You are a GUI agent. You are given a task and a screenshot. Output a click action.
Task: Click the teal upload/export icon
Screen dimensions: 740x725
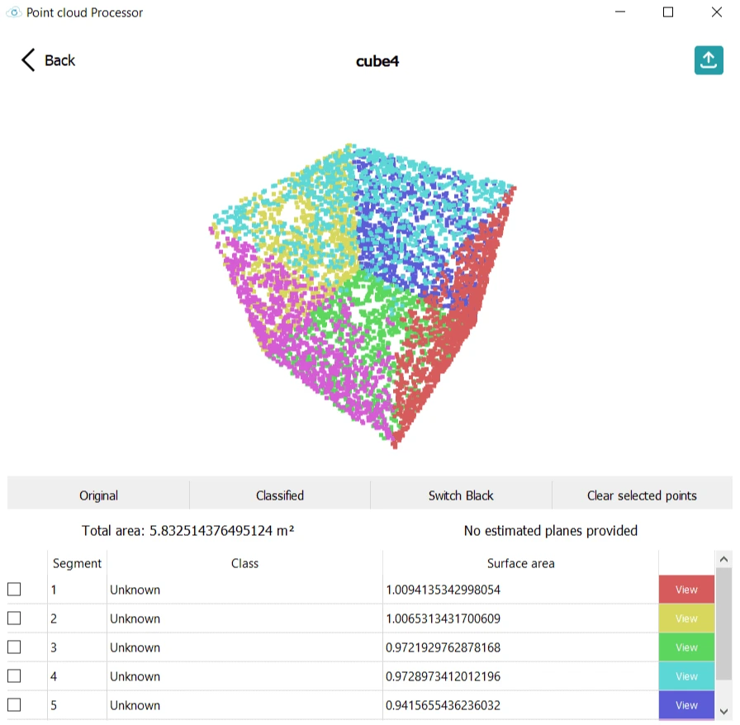click(x=709, y=60)
